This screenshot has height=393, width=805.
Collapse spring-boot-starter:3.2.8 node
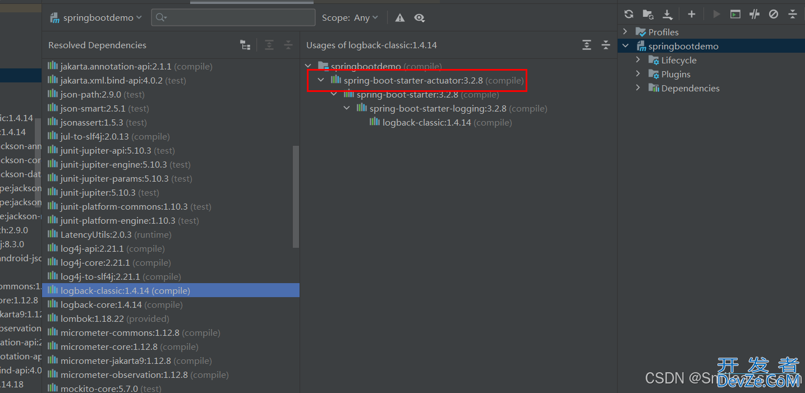click(334, 94)
